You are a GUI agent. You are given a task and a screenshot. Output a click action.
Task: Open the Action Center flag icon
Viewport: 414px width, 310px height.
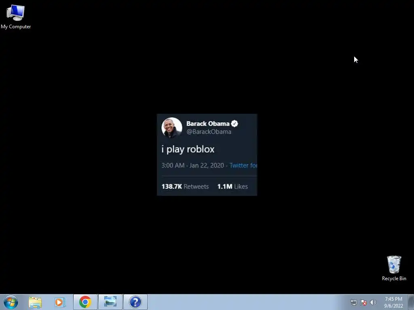[363, 302]
